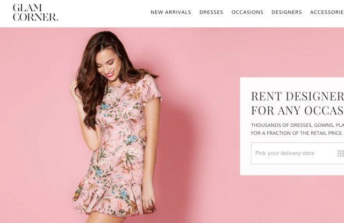Click the 'Pick your delivery date' field
This screenshot has width=344, height=223.
coord(290,153)
